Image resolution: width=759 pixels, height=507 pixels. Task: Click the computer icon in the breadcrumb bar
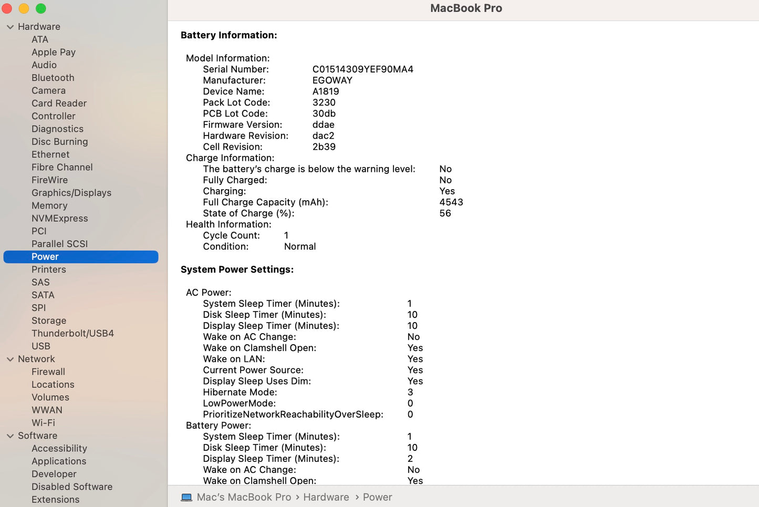[x=185, y=496]
